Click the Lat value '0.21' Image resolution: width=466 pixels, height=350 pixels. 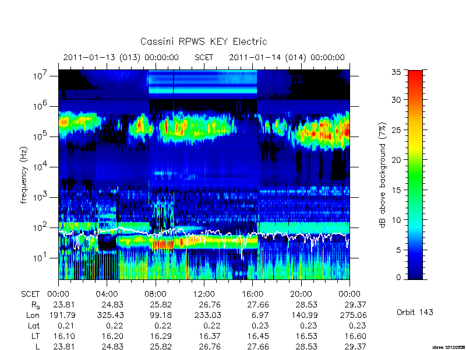(66, 325)
